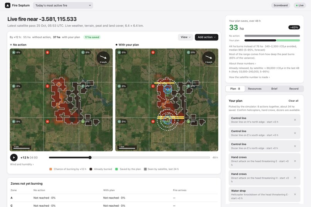Select zone A marker on With your plan map
This screenshot has height=207, width=311.
tap(119, 52)
